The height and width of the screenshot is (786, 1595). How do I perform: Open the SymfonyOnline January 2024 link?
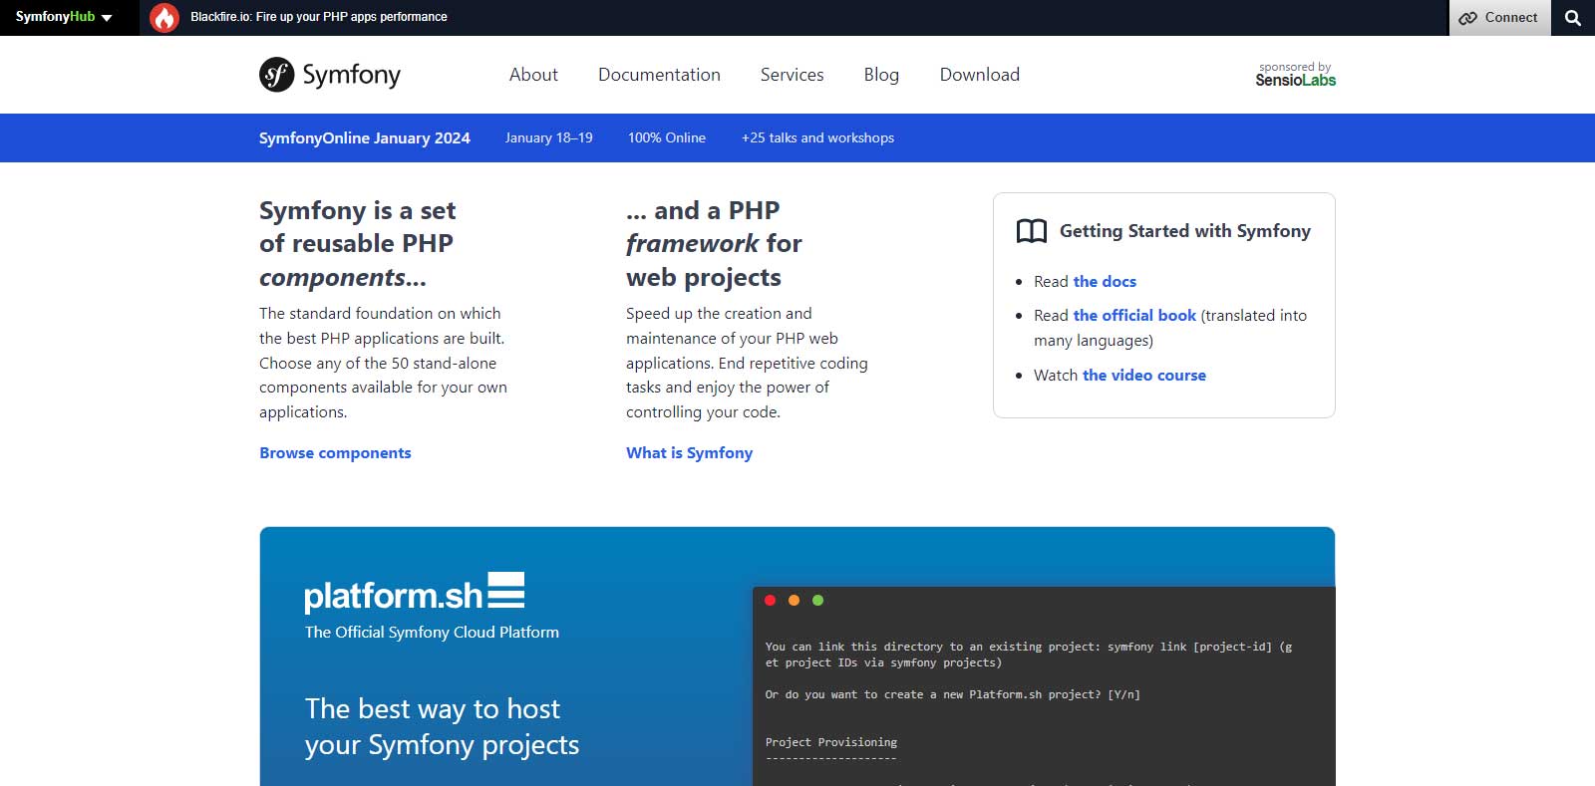pyautogui.click(x=364, y=138)
